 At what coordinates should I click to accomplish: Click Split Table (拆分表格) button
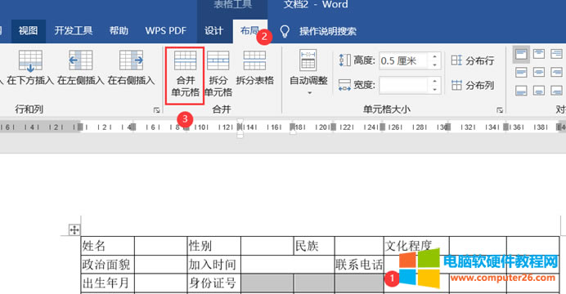pyautogui.click(x=255, y=69)
